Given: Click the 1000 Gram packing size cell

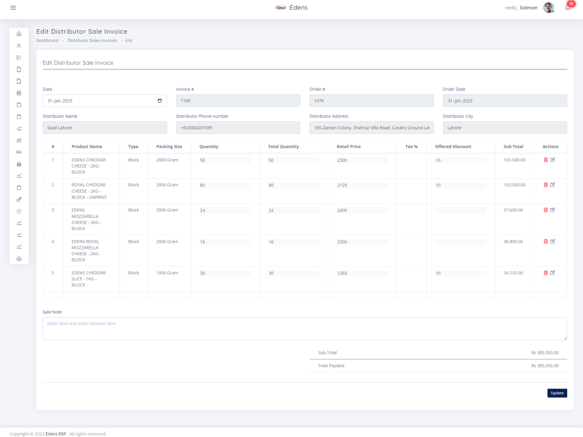Looking at the screenshot, I should tap(167, 273).
